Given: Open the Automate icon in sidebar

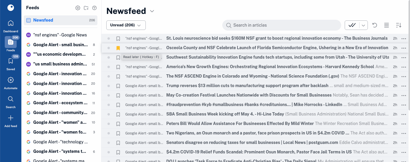Looking at the screenshot, I should tap(11, 80).
